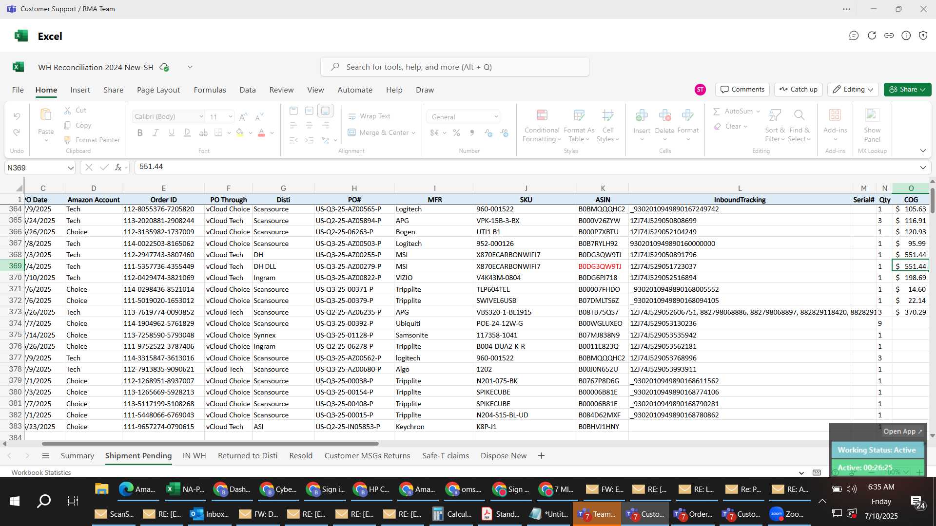Open Windows Start menu

[15, 501]
